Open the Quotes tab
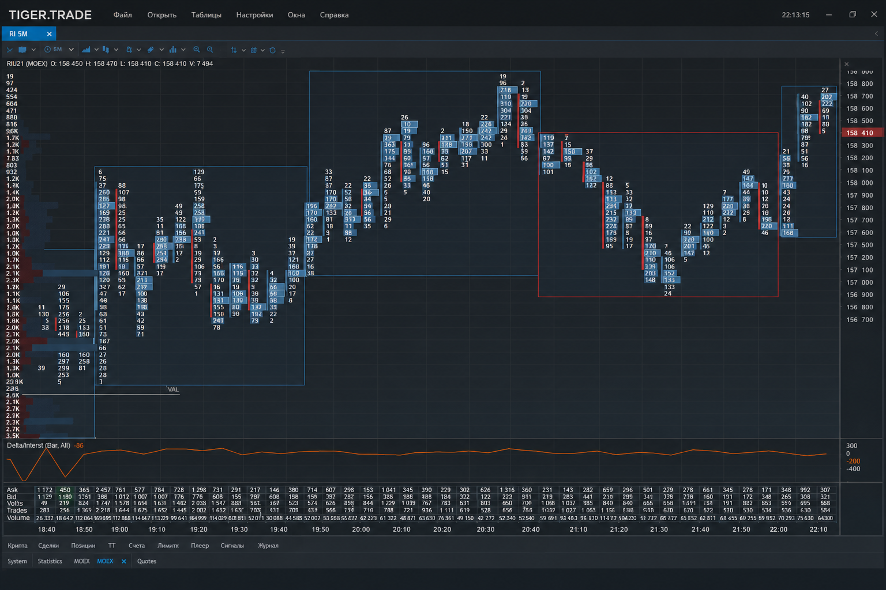 click(147, 561)
